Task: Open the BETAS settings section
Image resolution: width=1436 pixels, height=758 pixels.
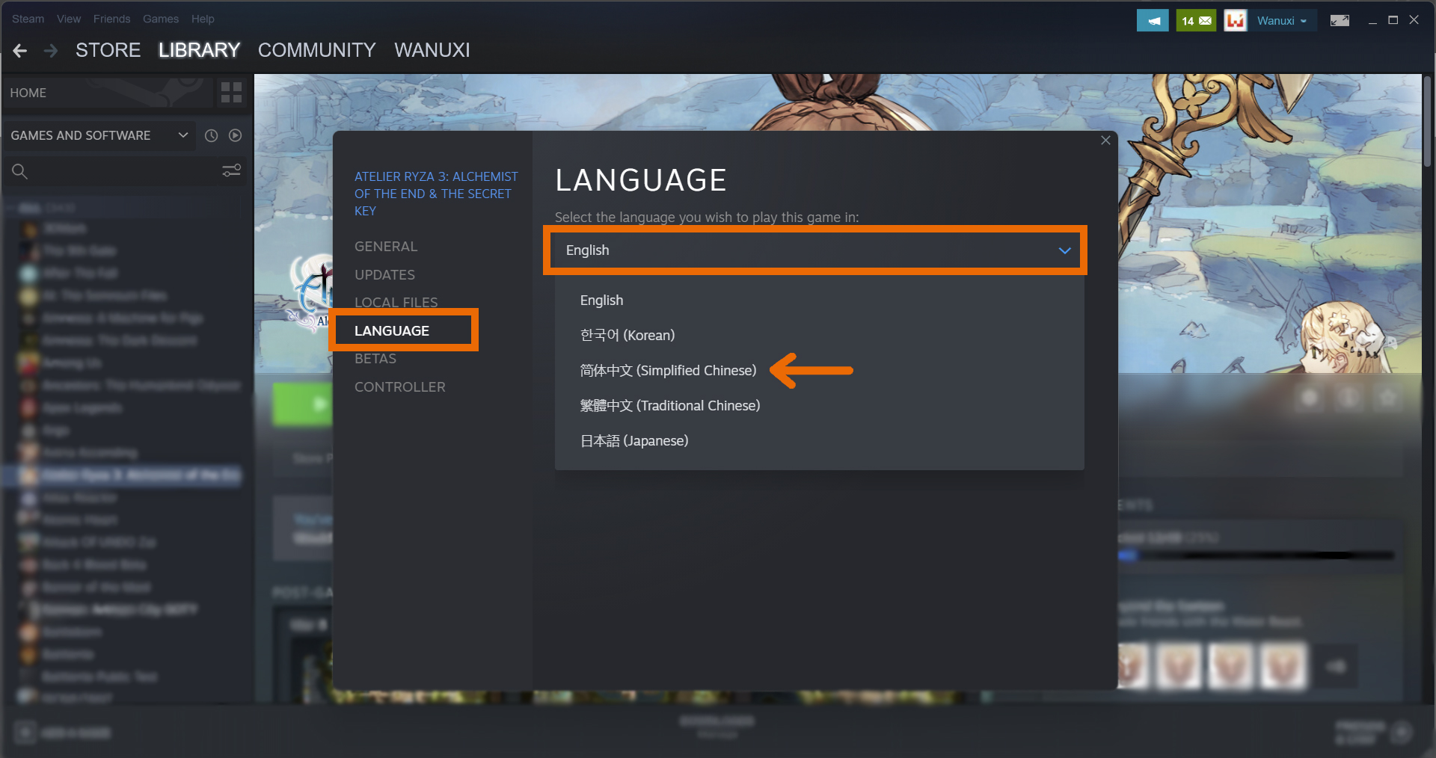Action: (x=375, y=358)
